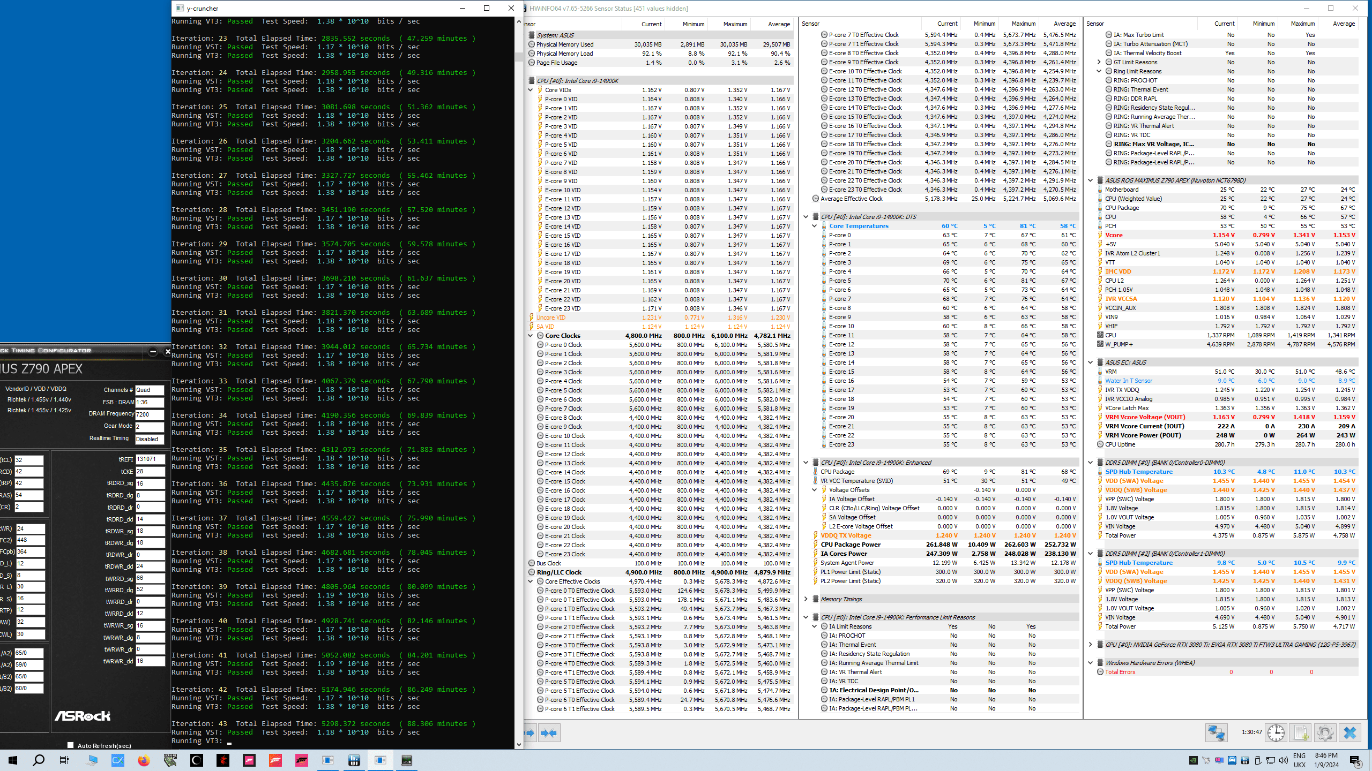Viewport: 1372px width, 771px height.
Task: Open network status tray icon
Action: point(1271,760)
